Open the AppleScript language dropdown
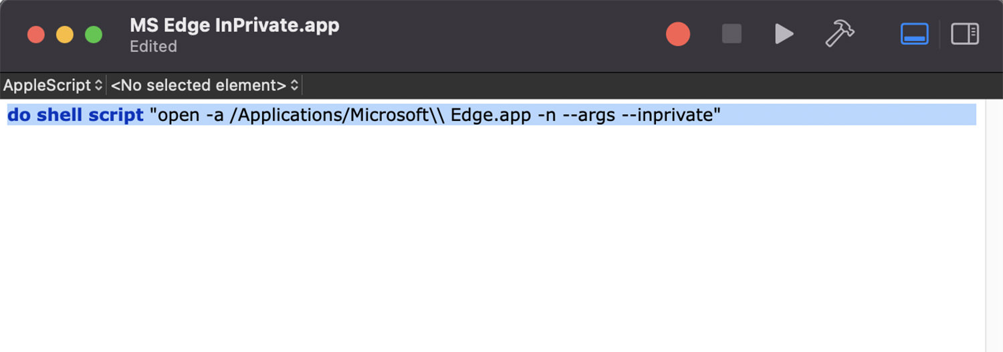The image size is (1003, 352). point(53,85)
